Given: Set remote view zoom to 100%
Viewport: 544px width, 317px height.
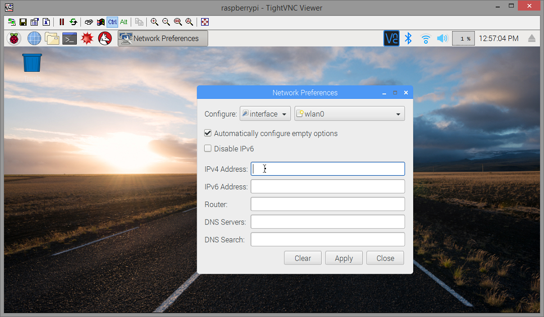Looking at the screenshot, I should tap(178, 22).
